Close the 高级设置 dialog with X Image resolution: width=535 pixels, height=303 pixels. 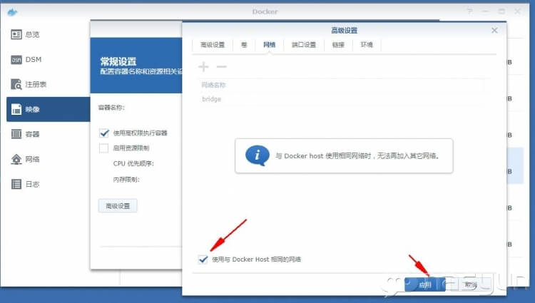tap(494, 31)
